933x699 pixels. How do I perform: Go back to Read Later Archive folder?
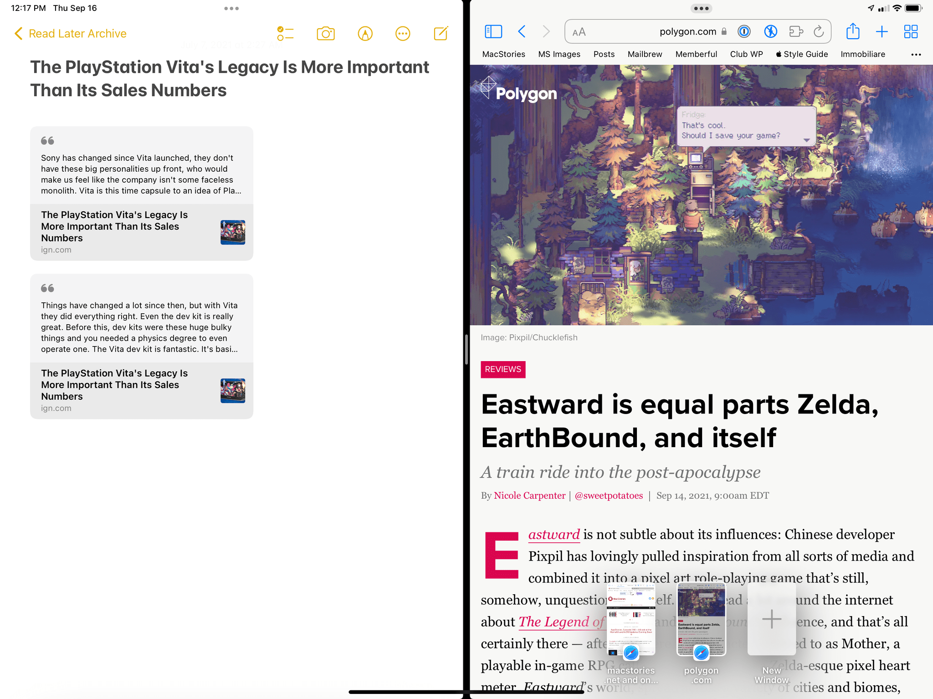click(71, 34)
